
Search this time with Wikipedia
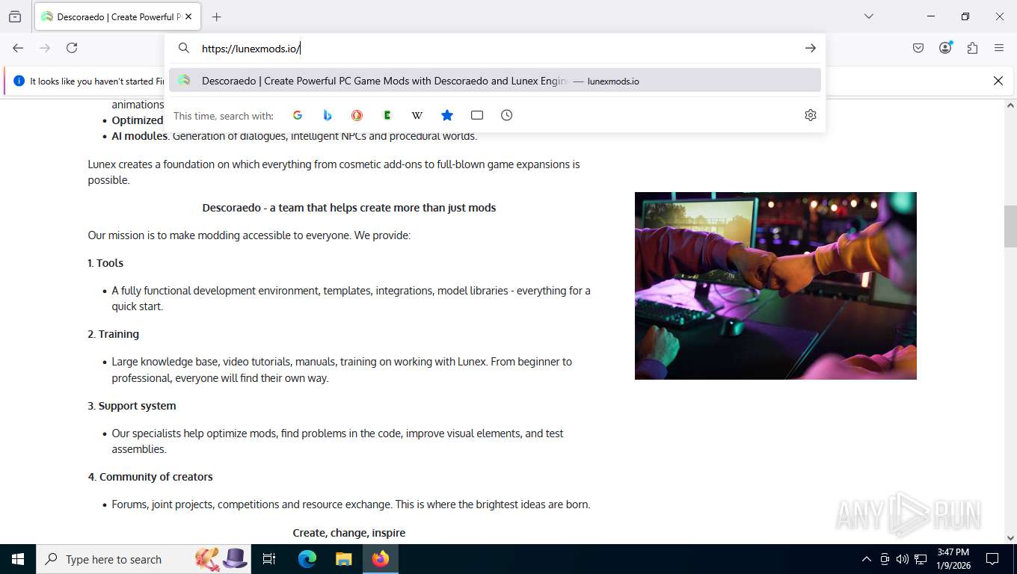click(417, 115)
